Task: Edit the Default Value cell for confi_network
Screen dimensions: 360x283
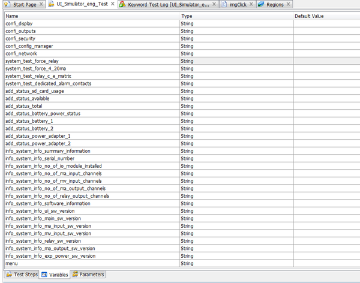Action: pyautogui.click(x=326, y=53)
